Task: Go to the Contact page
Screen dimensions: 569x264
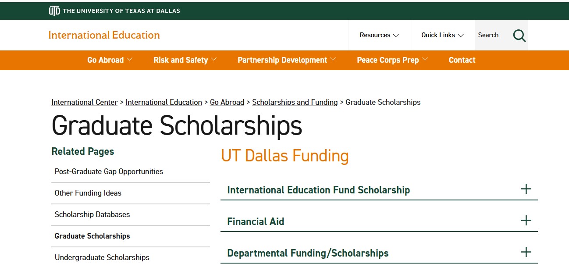Action: coord(462,60)
